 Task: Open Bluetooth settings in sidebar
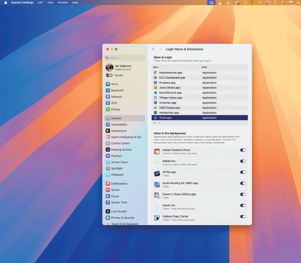[x=125, y=91]
